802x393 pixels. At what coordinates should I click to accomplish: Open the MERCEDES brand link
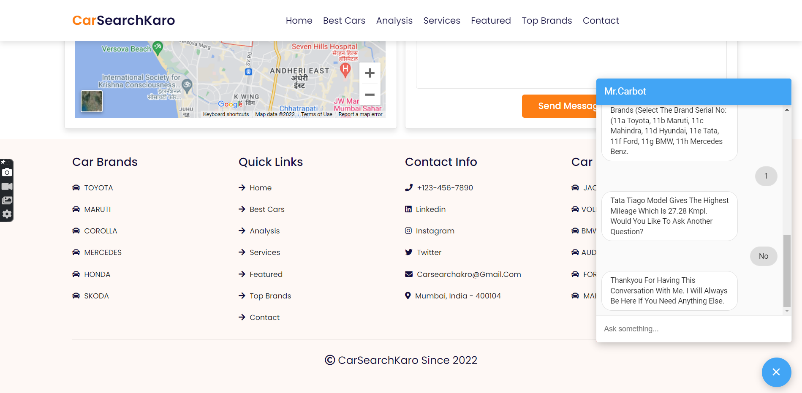[103, 252]
